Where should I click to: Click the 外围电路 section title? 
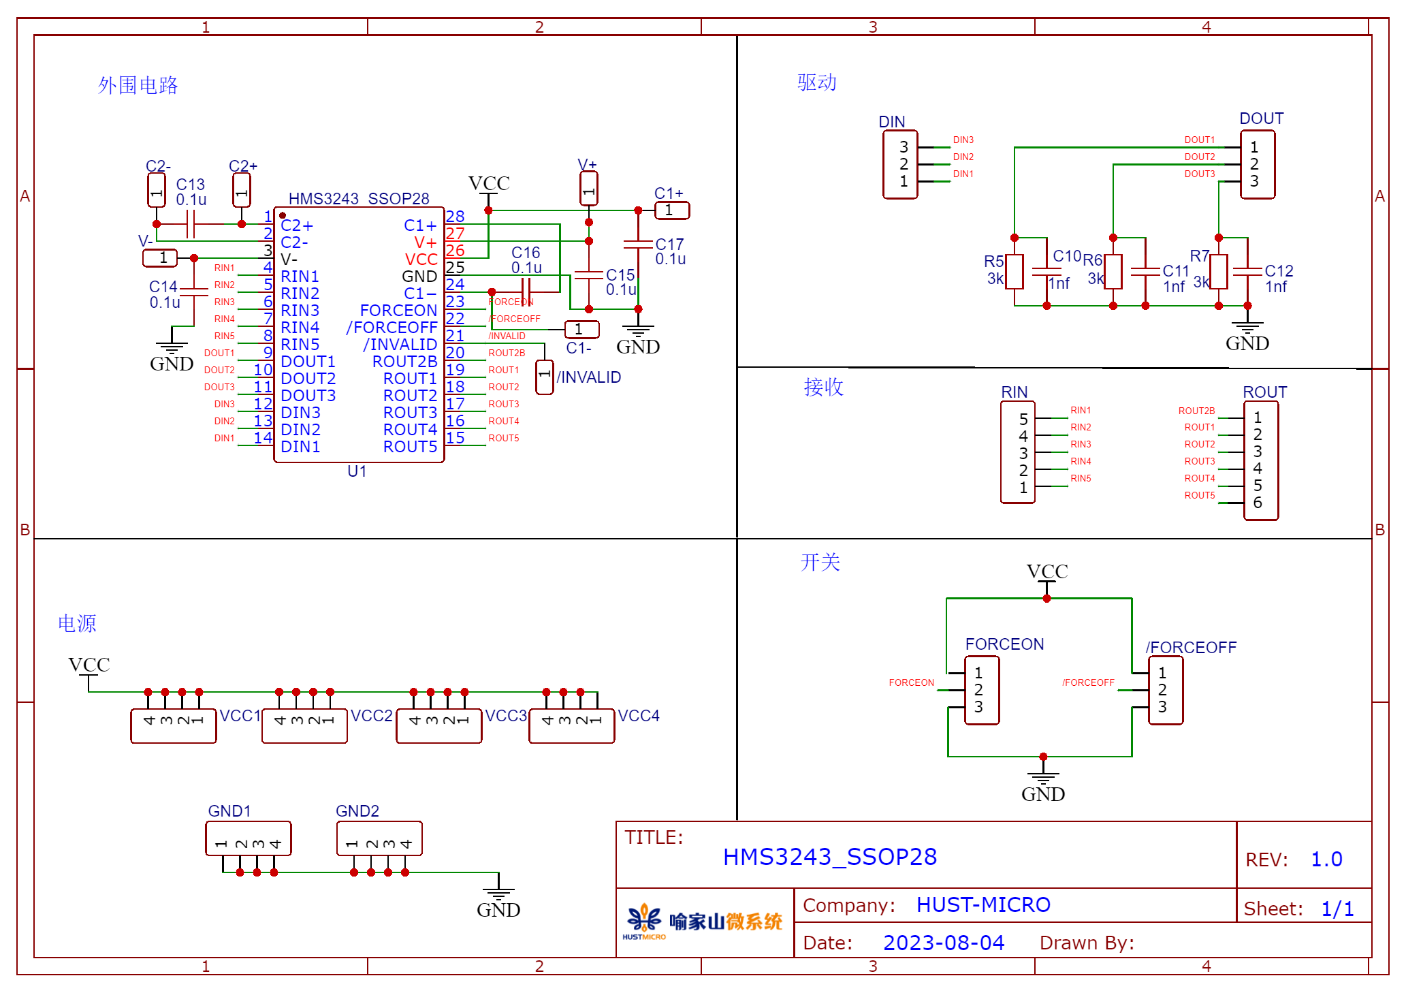point(138,85)
